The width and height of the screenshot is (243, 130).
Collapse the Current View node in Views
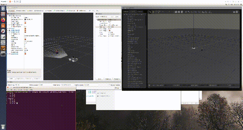[97, 19]
